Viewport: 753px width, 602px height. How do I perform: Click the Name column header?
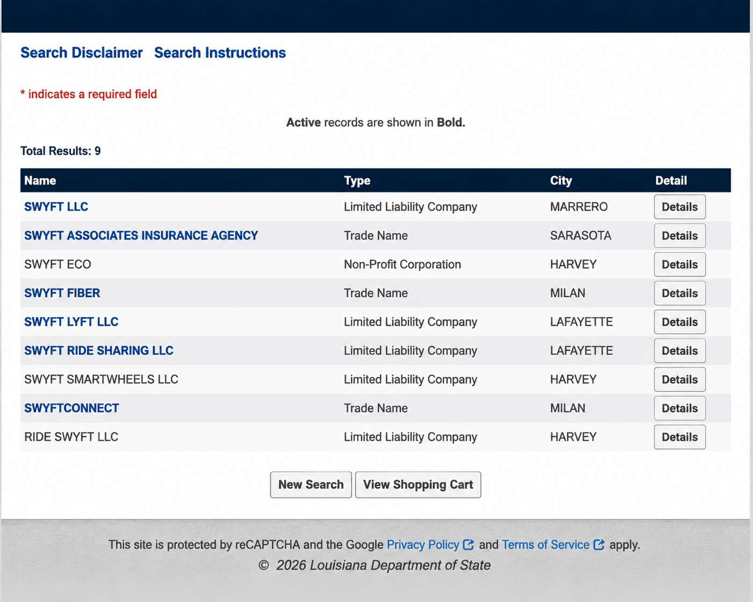coord(40,181)
